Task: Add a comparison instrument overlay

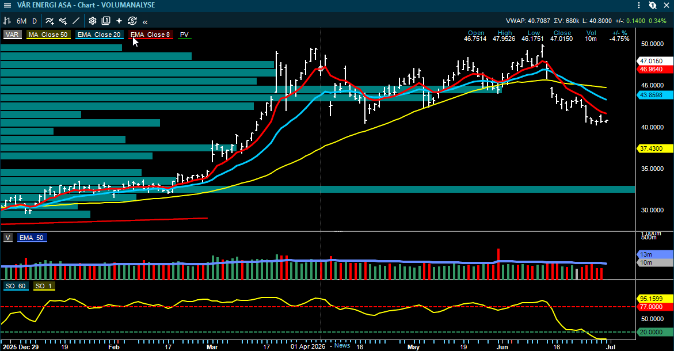Action: point(63,21)
